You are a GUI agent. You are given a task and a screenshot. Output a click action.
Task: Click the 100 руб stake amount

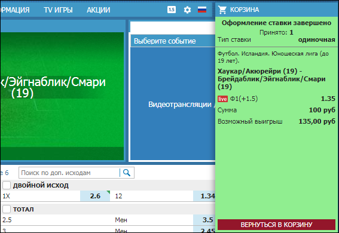click(x=322, y=110)
